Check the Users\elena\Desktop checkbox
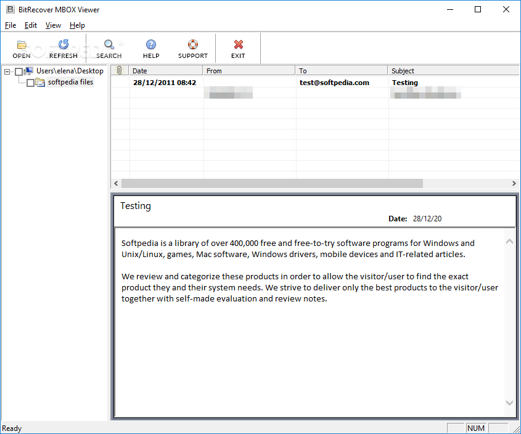This screenshot has height=434, width=521. 18,72
